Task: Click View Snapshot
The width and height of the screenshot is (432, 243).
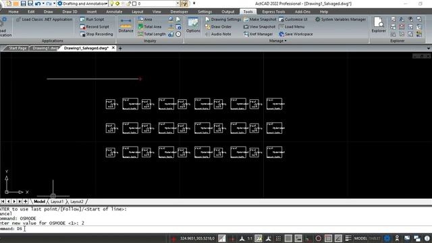Action: tap(259, 27)
